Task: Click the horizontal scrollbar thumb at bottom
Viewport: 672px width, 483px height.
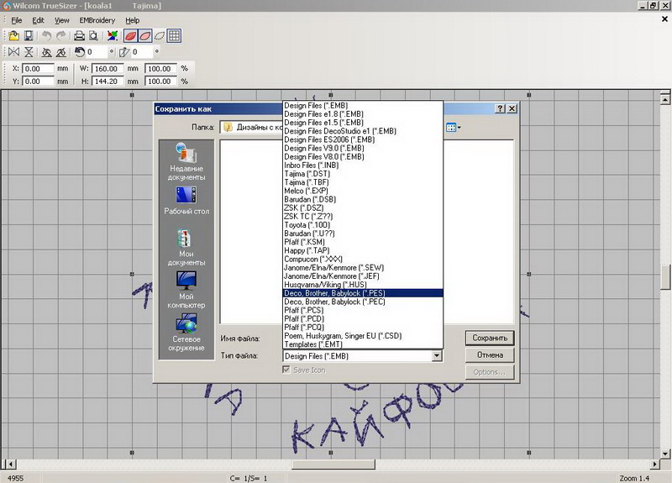Action: (x=333, y=465)
